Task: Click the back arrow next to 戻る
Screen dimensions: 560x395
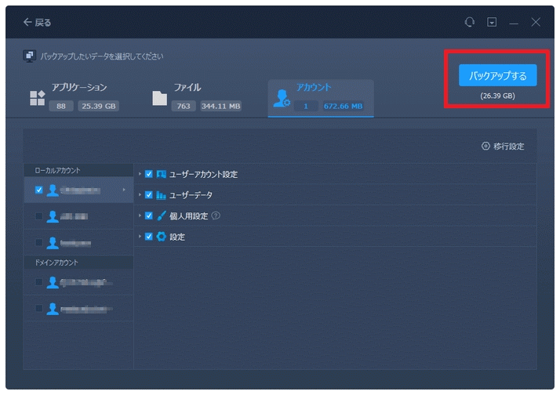Action: click(28, 23)
